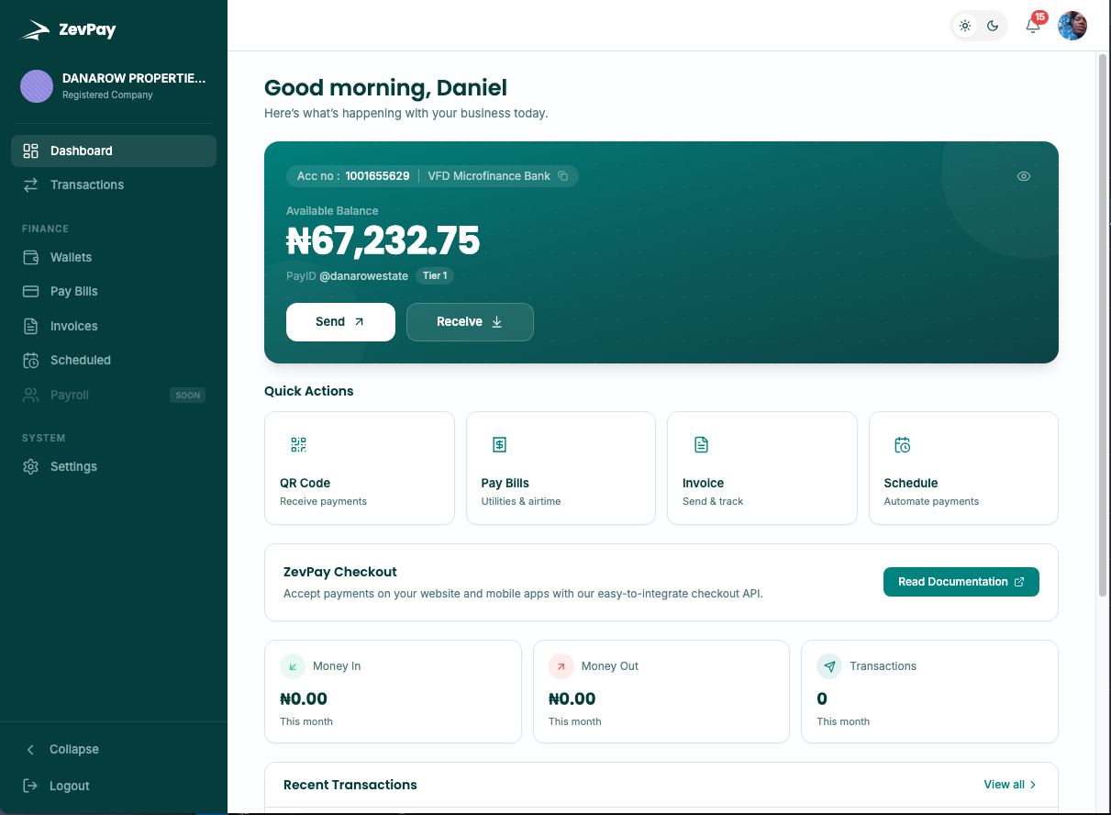Click the Tier 1 badge
The image size is (1111, 815).
click(x=435, y=275)
